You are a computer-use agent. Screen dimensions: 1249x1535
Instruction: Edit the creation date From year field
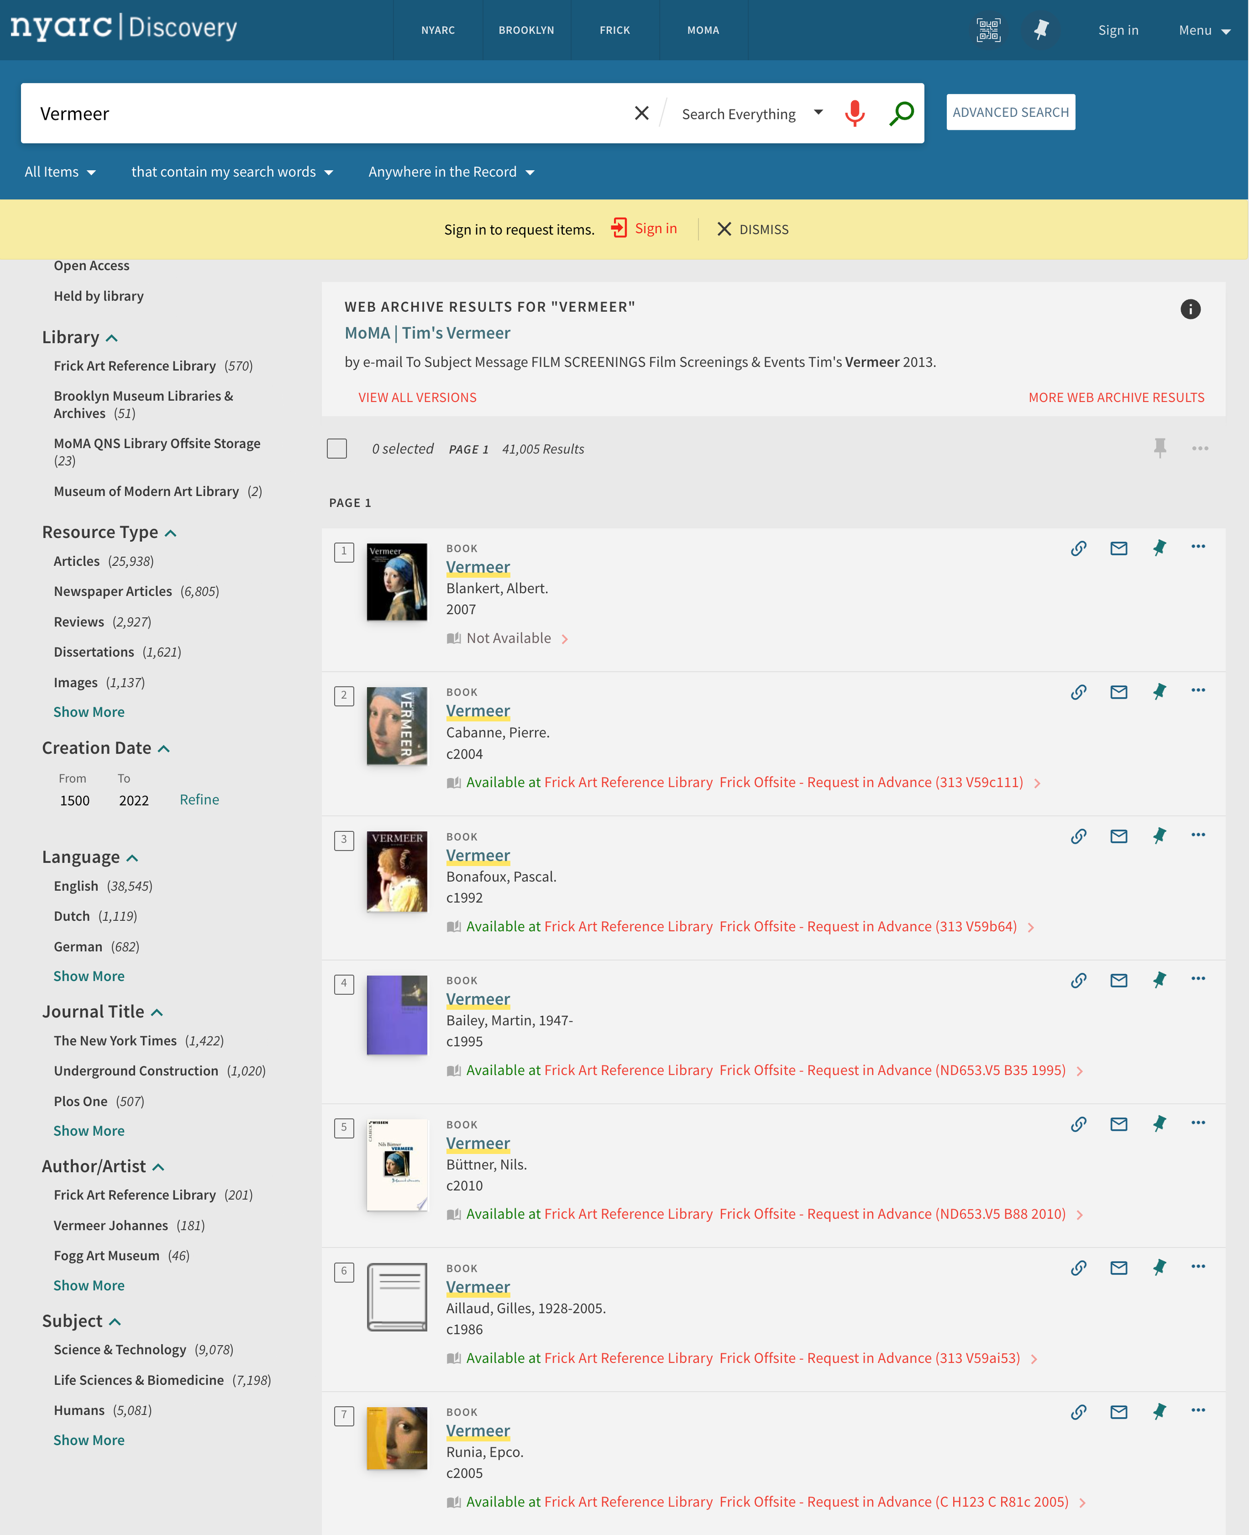point(75,800)
